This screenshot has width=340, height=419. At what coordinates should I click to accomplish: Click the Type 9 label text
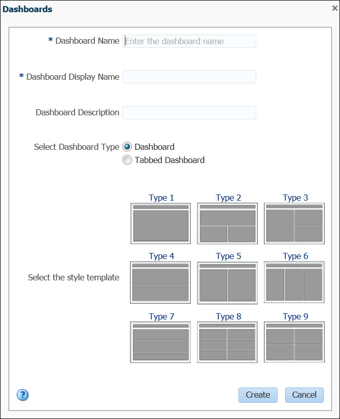[x=295, y=316]
